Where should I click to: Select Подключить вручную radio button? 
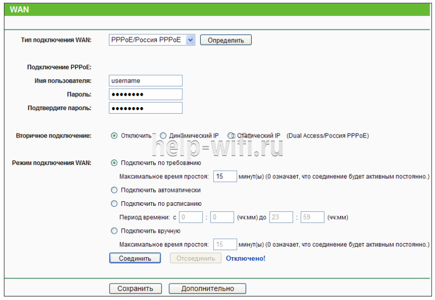coord(114,231)
